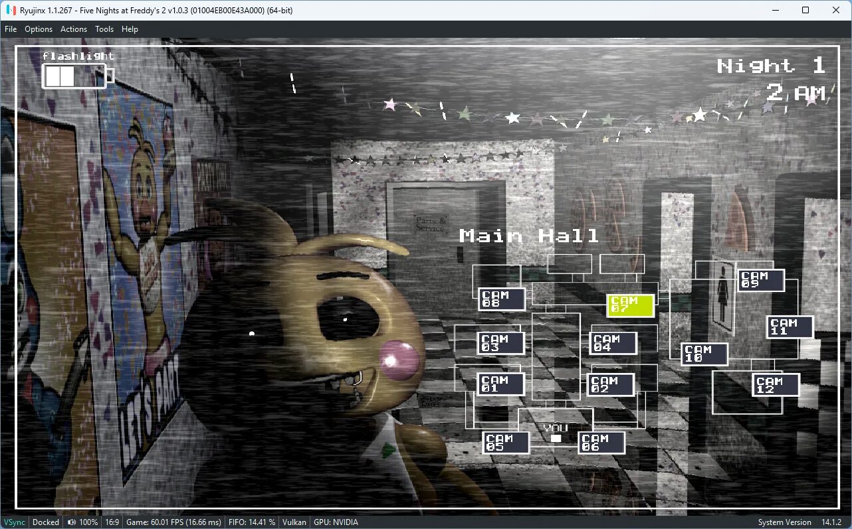Minimize the Ryujinx window
852x529 pixels.
coord(775,10)
